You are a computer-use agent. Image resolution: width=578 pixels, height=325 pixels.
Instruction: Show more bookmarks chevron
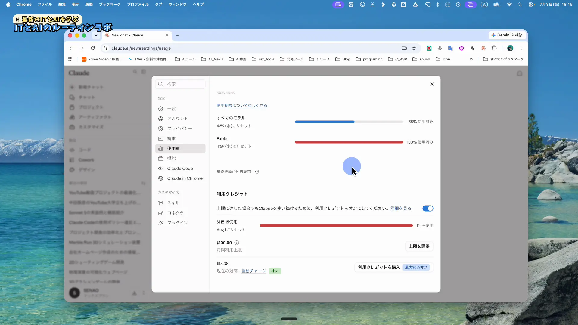point(471,59)
